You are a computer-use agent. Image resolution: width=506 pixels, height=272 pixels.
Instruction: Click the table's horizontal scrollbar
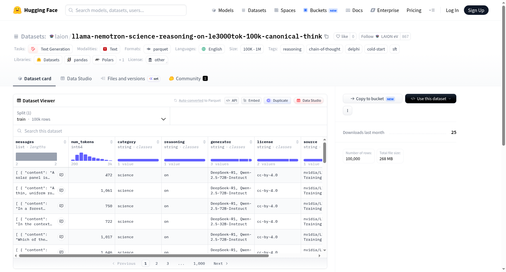144,256
